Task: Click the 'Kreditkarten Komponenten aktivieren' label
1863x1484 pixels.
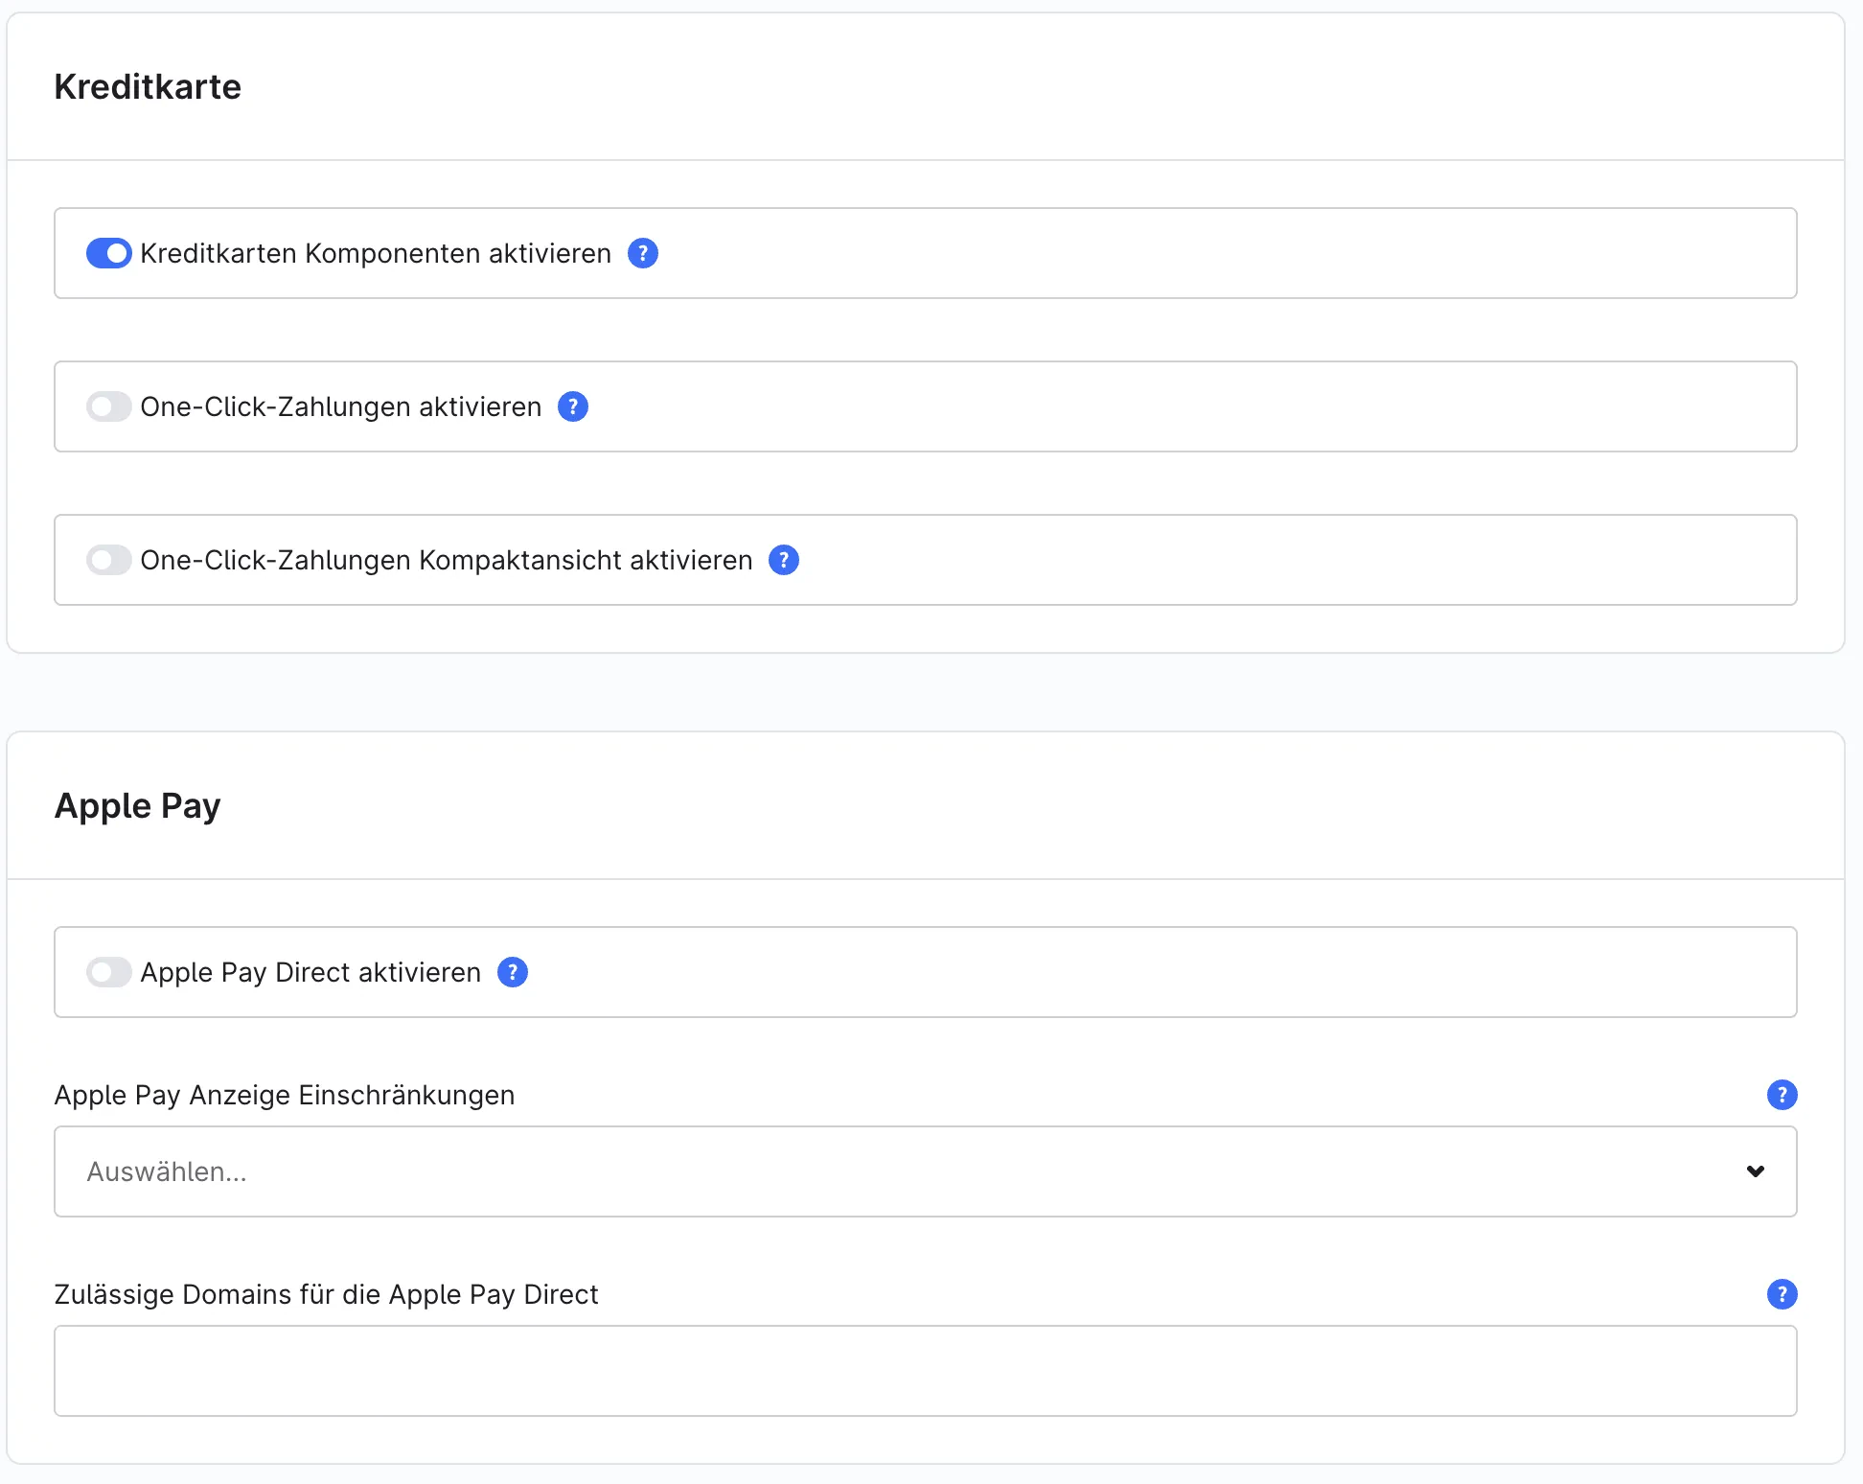Action: tap(376, 253)
